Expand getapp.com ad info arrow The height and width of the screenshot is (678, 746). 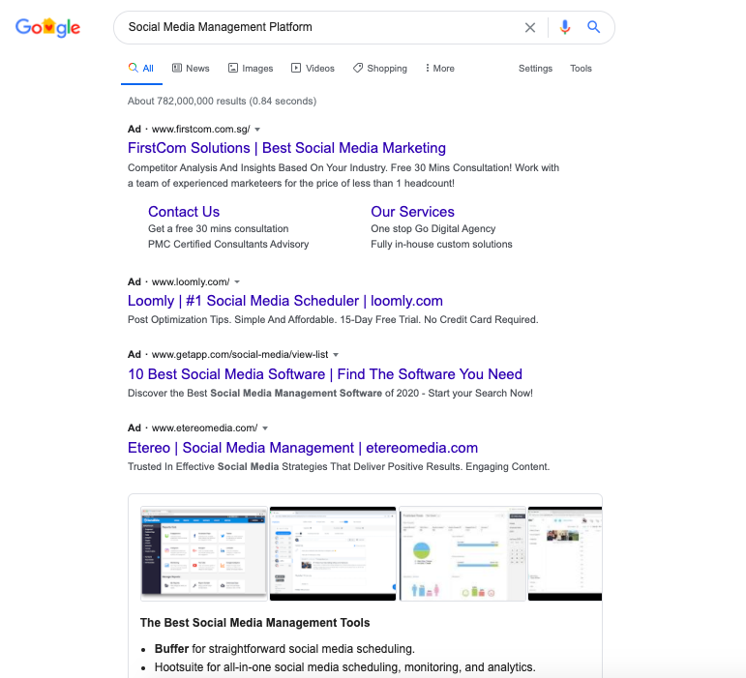(x=336, y=355)
